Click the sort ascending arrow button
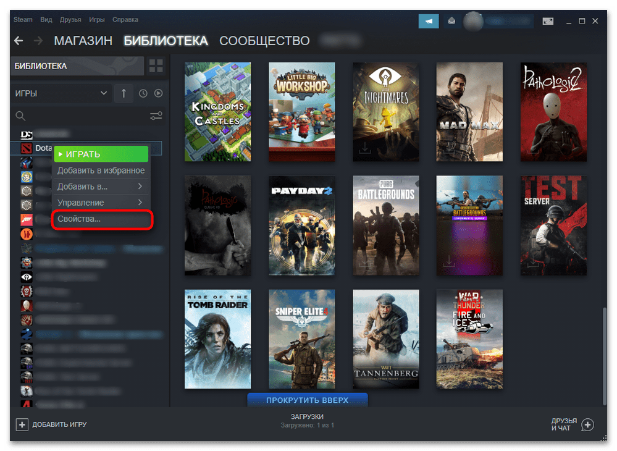Image resolution: width=617 pixels, height=451 pixels. (124, 93)
